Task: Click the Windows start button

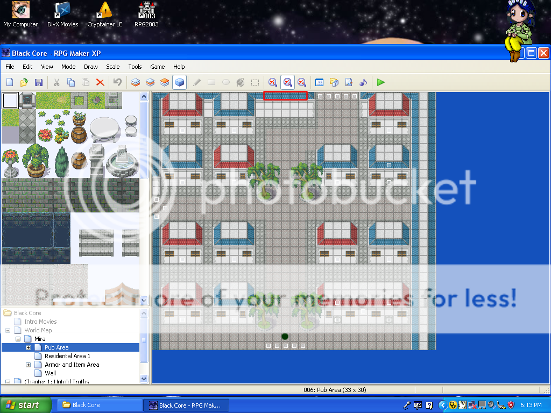Action: click(x=26, y=405)
